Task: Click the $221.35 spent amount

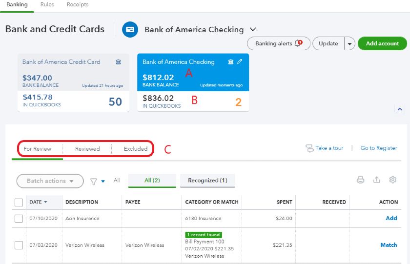Action: click(x=283, y=245)
